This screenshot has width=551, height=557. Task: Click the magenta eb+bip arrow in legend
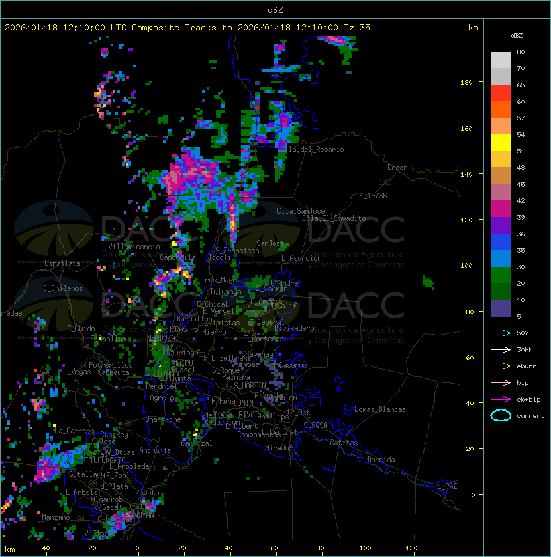(x=501, y=400)
